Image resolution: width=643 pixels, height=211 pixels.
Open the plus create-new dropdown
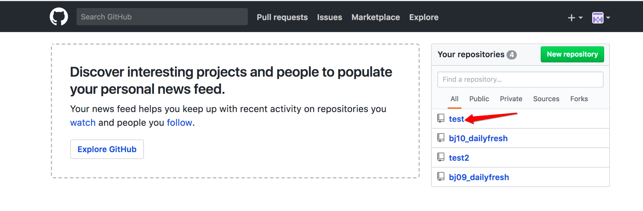tap(575, 17)
